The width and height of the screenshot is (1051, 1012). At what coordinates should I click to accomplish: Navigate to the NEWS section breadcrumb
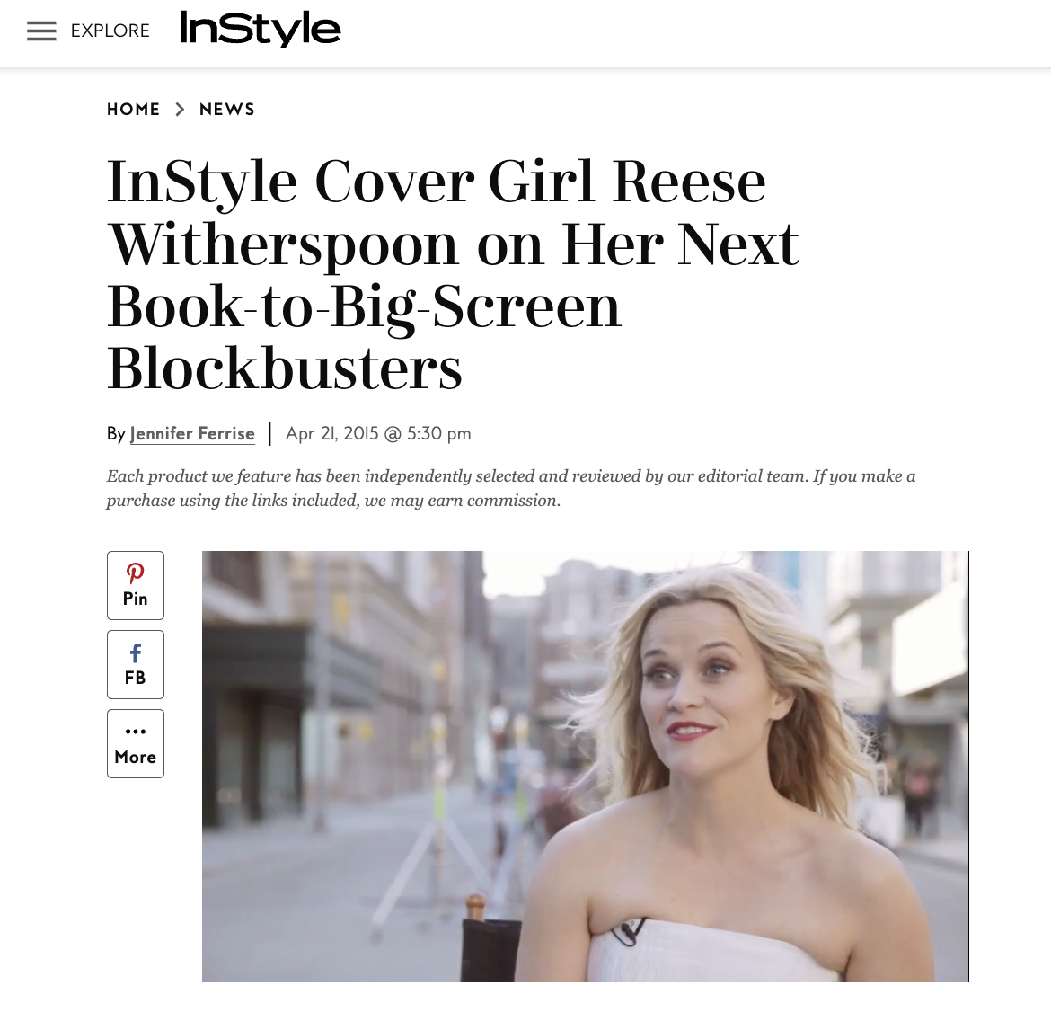226,109
